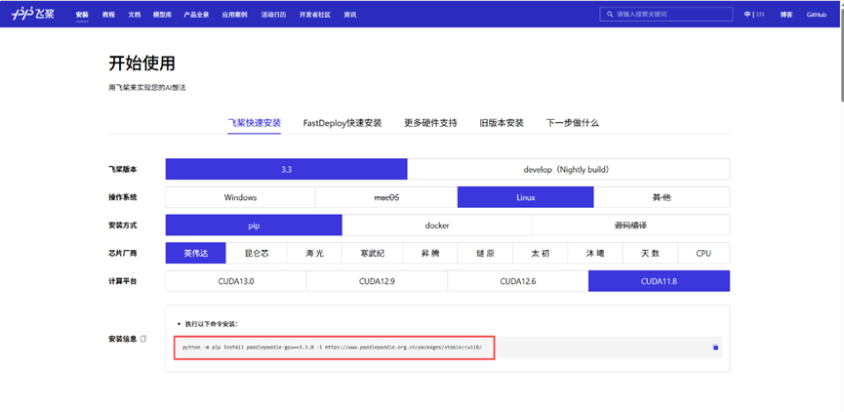Select 海光 chip vendor
The width and height of the screenshot is (844, 412).
click(x=315, y=253)
